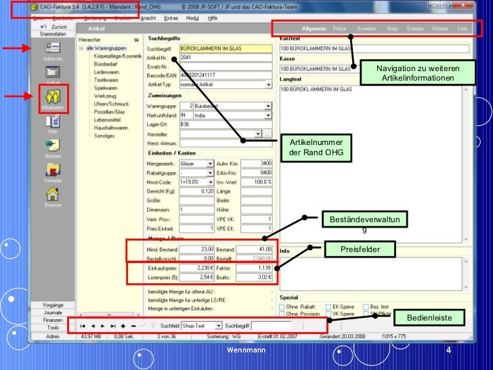The image size is (493, 370).
Task: Open the Journale section
Action: pyautogui.click(x=53, y=312)
